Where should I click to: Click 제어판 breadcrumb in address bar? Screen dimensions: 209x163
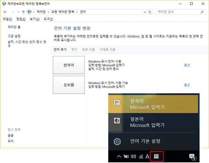pyautogui.click(x=41, y=12)
